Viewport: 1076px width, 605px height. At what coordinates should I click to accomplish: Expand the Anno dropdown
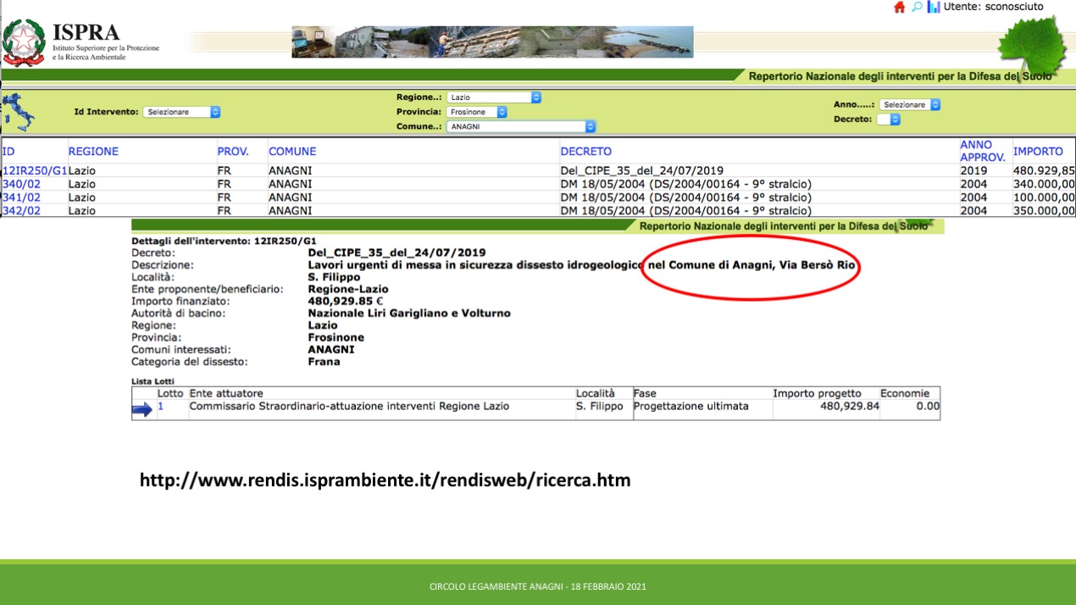pyautogui.click(x=910, y=105)
